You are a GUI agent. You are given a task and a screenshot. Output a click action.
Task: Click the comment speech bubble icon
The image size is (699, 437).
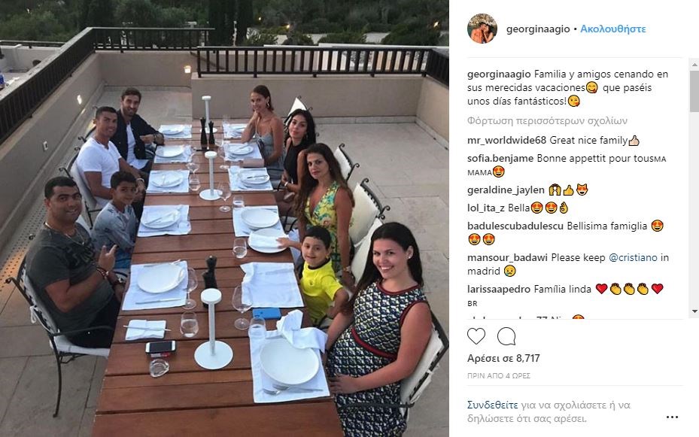click(506, 336)
